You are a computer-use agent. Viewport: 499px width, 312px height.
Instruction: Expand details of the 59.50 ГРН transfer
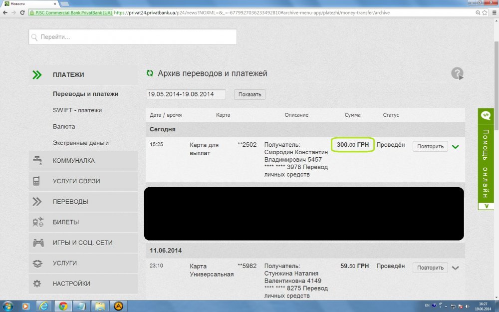point(456,268)
